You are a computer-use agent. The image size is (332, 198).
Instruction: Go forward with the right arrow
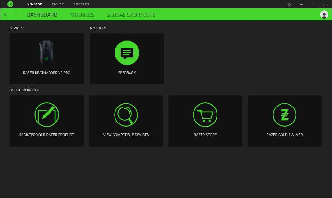pyautogui.click(x=15, y=15)
